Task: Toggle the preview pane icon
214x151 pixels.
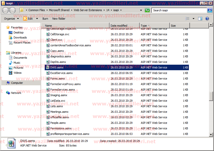Action: pyautogui.click(x=200, y=19)
